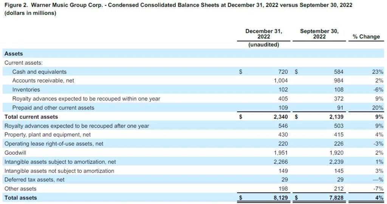Click the value 198
387x204 pixels.
[x=283, y=189]
